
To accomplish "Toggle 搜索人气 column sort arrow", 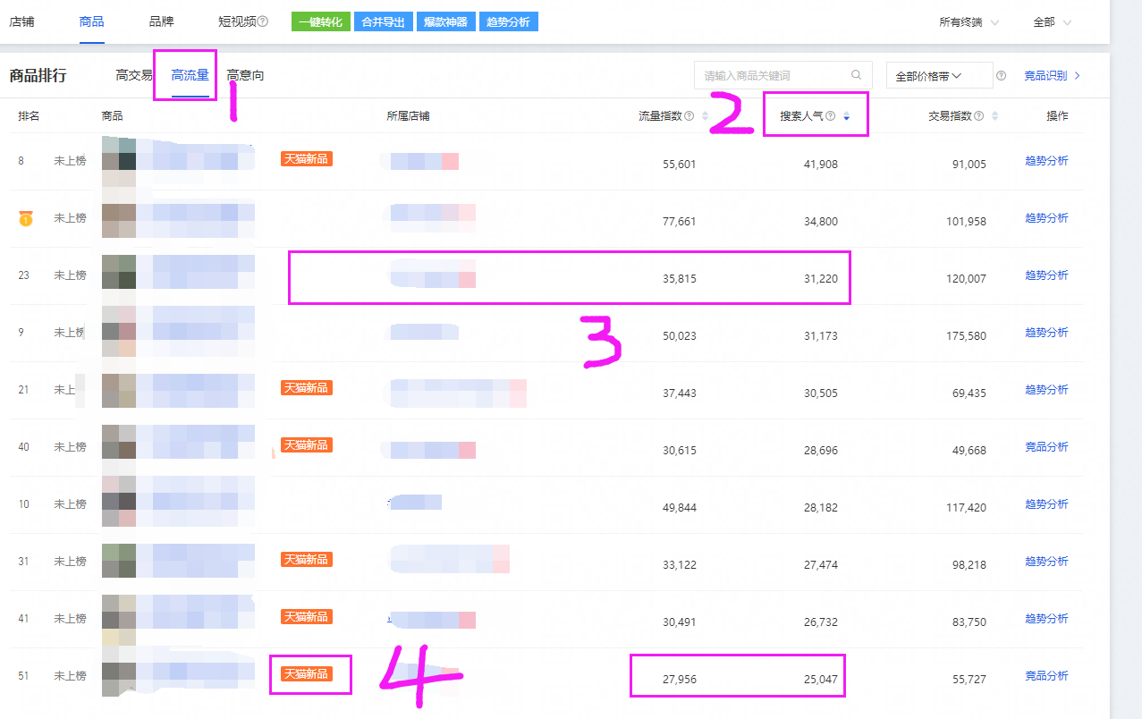I will (846, 116).
